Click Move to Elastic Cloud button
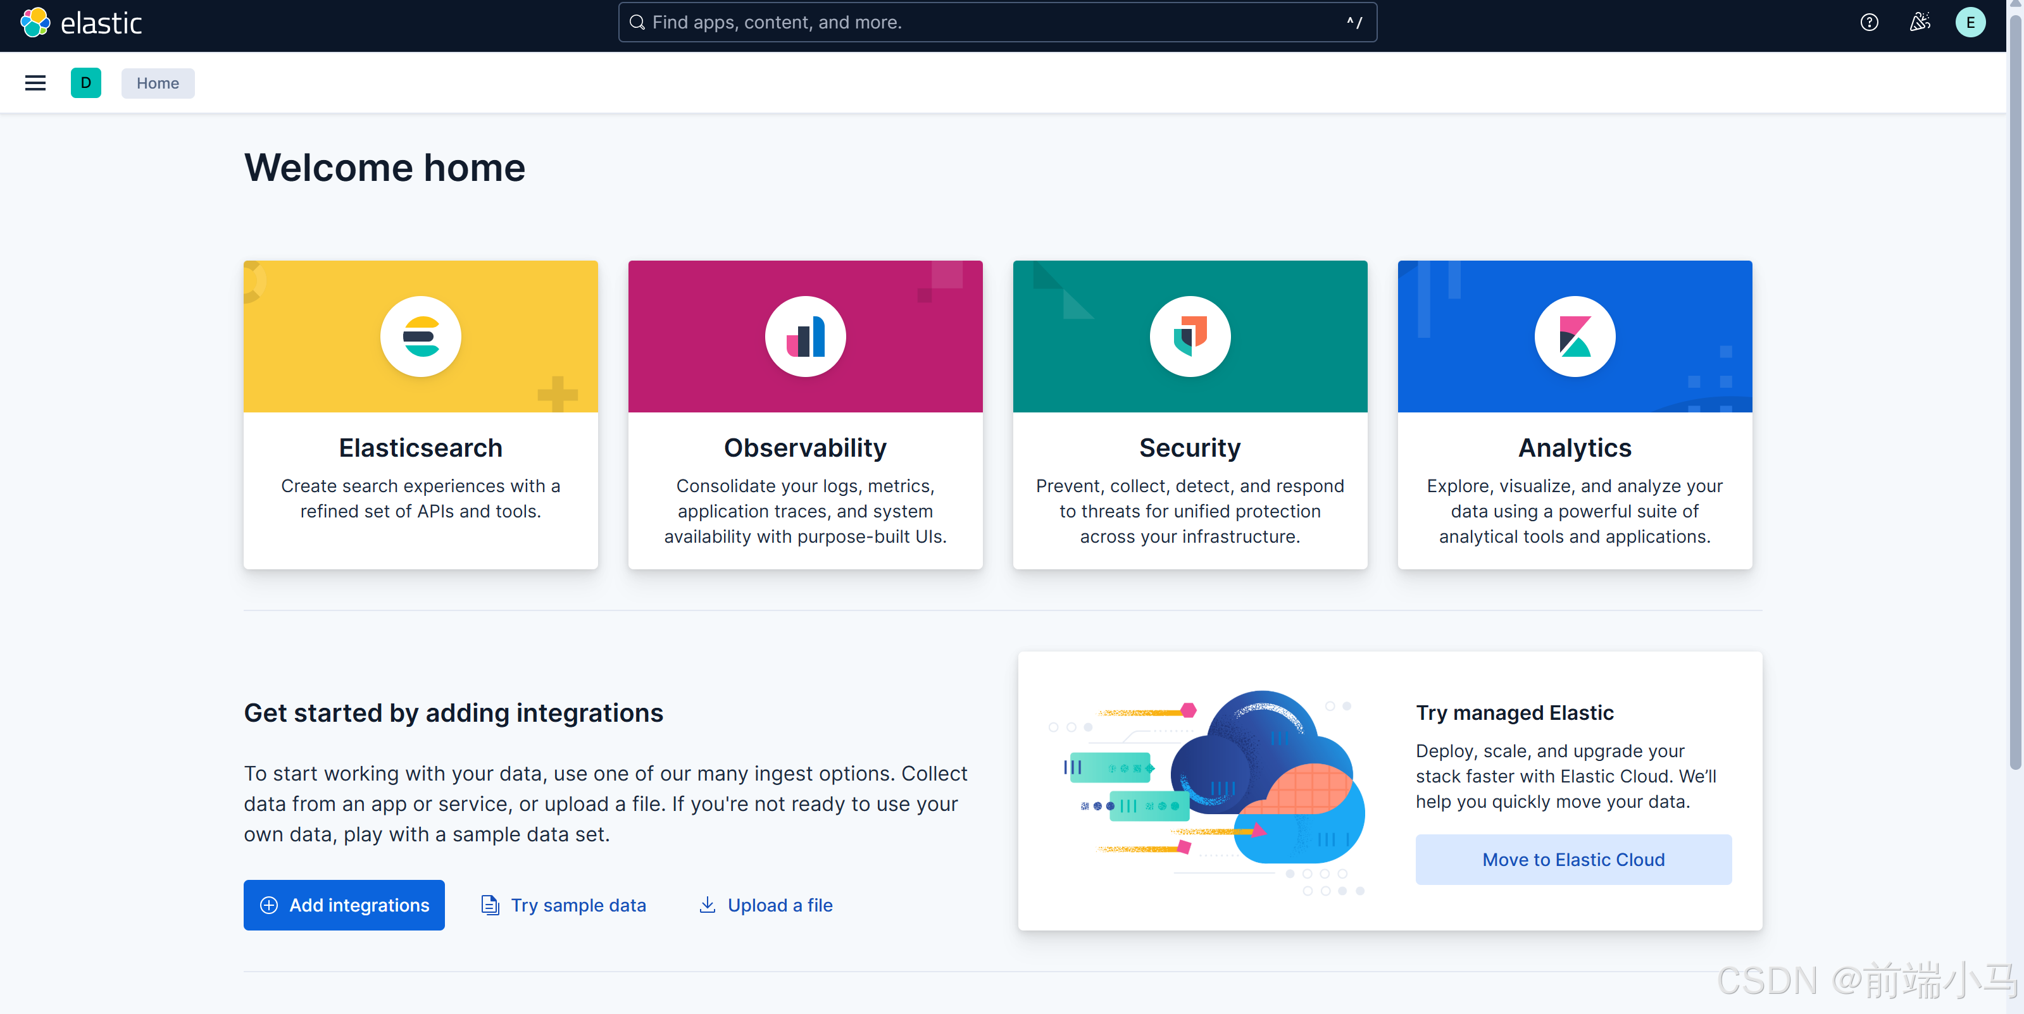Viewport: 2024px width, 1014px height. [x=1573, y=859]
